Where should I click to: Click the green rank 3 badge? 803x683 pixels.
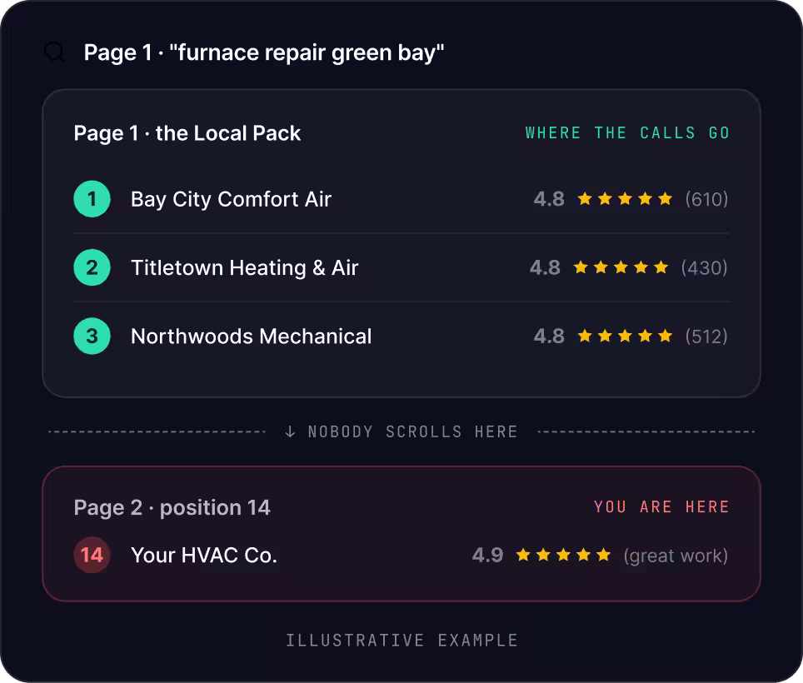(92, 337)
